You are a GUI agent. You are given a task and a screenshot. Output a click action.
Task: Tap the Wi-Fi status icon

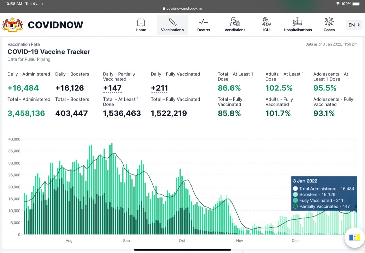click(338, 4)
